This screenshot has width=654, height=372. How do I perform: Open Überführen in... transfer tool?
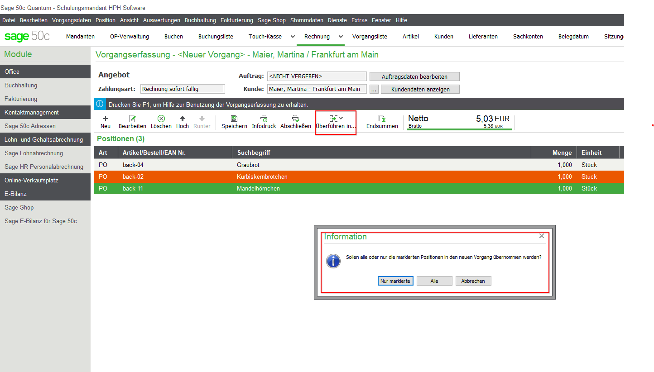(x=336, y=122)
